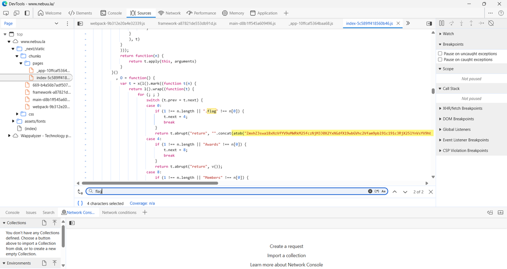
Task: Open the Page navigator dropdown
Action: (x=56, y=24)
